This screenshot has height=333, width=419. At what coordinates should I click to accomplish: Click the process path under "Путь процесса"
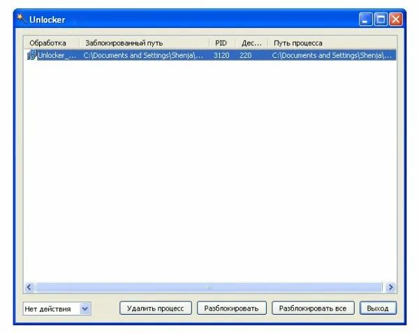pyautogui.click(x=332, y=55)
